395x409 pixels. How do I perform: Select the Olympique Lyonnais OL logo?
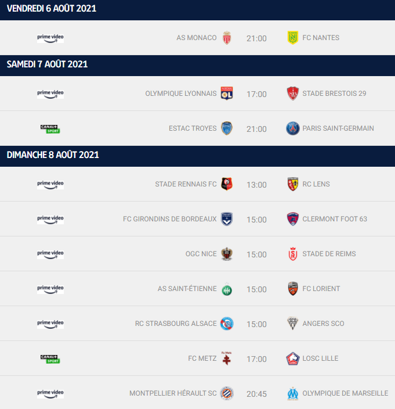pyautogui.click(x=227, y=94)
